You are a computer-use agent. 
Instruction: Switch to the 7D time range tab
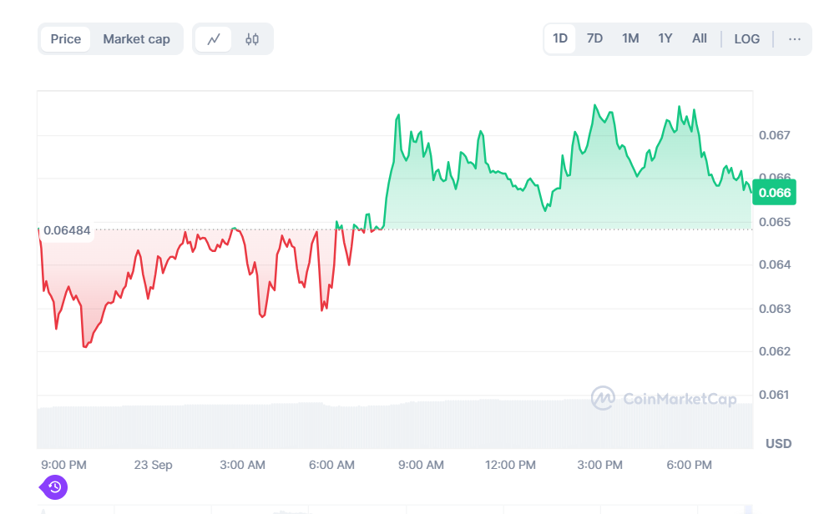coord(594,38)
